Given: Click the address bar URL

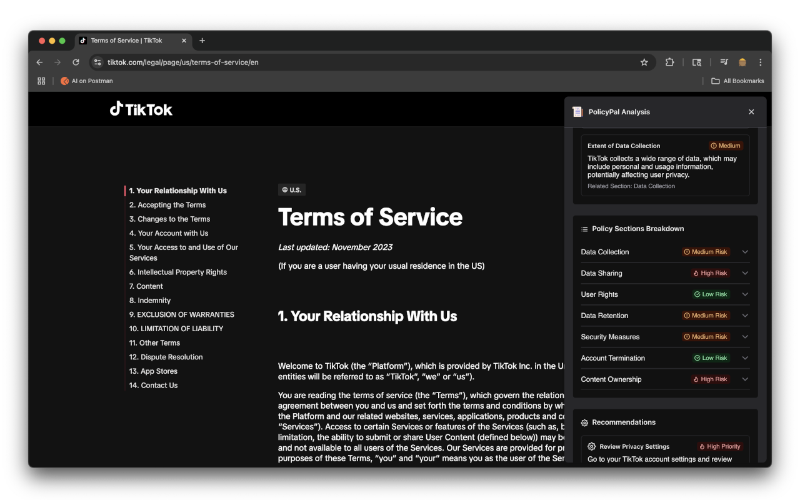Looking at the screenshot, I should (x=183, y=62).
